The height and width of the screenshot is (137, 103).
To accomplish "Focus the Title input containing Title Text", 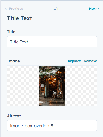I will tap(52, 42).
